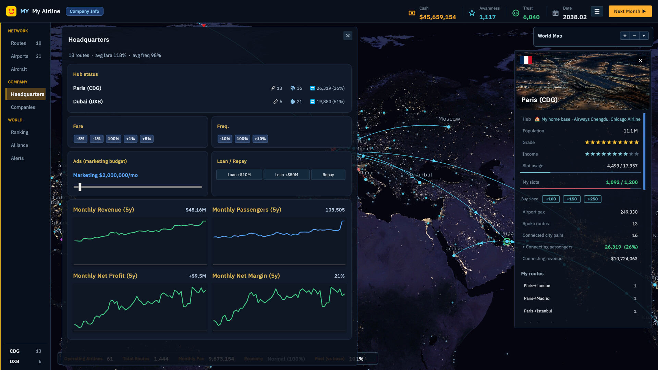Click the Trust smiley icon
Screen dimensions: 658x370
click(x=516, y=13)
